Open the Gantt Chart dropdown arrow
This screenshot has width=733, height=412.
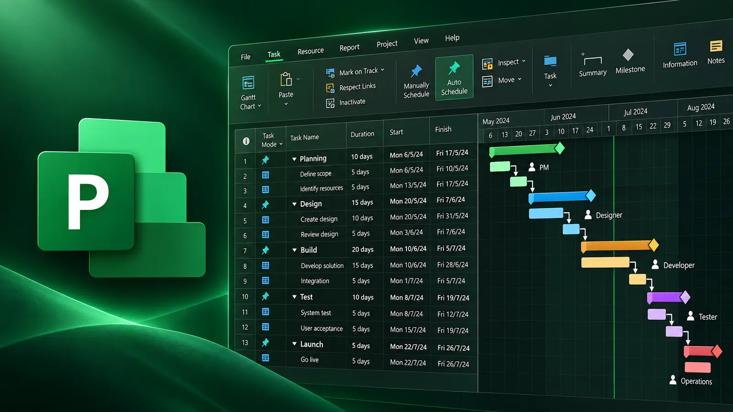pos(259,106)
